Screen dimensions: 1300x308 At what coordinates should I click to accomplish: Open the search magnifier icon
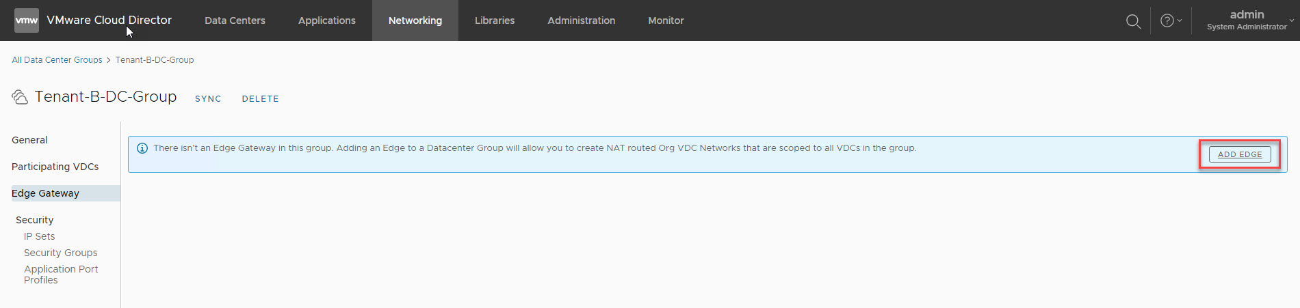pos(1133,21)
